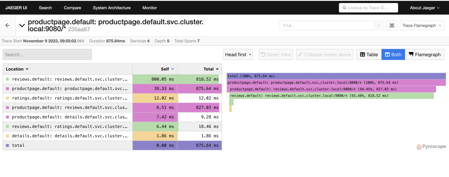Image resolution: width=449 pixels, height=177 pixels.
Task: Click the Reset View button
Action: (276, 55)
